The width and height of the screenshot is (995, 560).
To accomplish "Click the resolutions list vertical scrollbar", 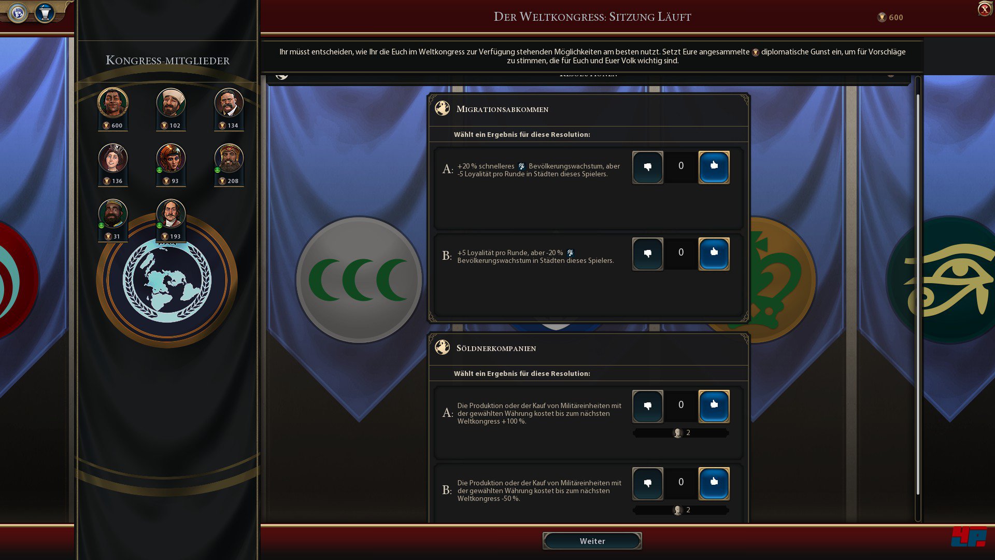I will click(x=918, y=296).
